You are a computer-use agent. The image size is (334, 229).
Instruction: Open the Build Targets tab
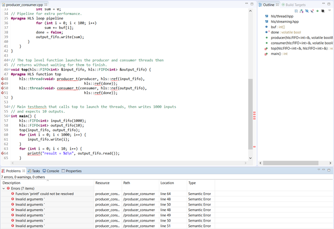click(x=293, y=5)
